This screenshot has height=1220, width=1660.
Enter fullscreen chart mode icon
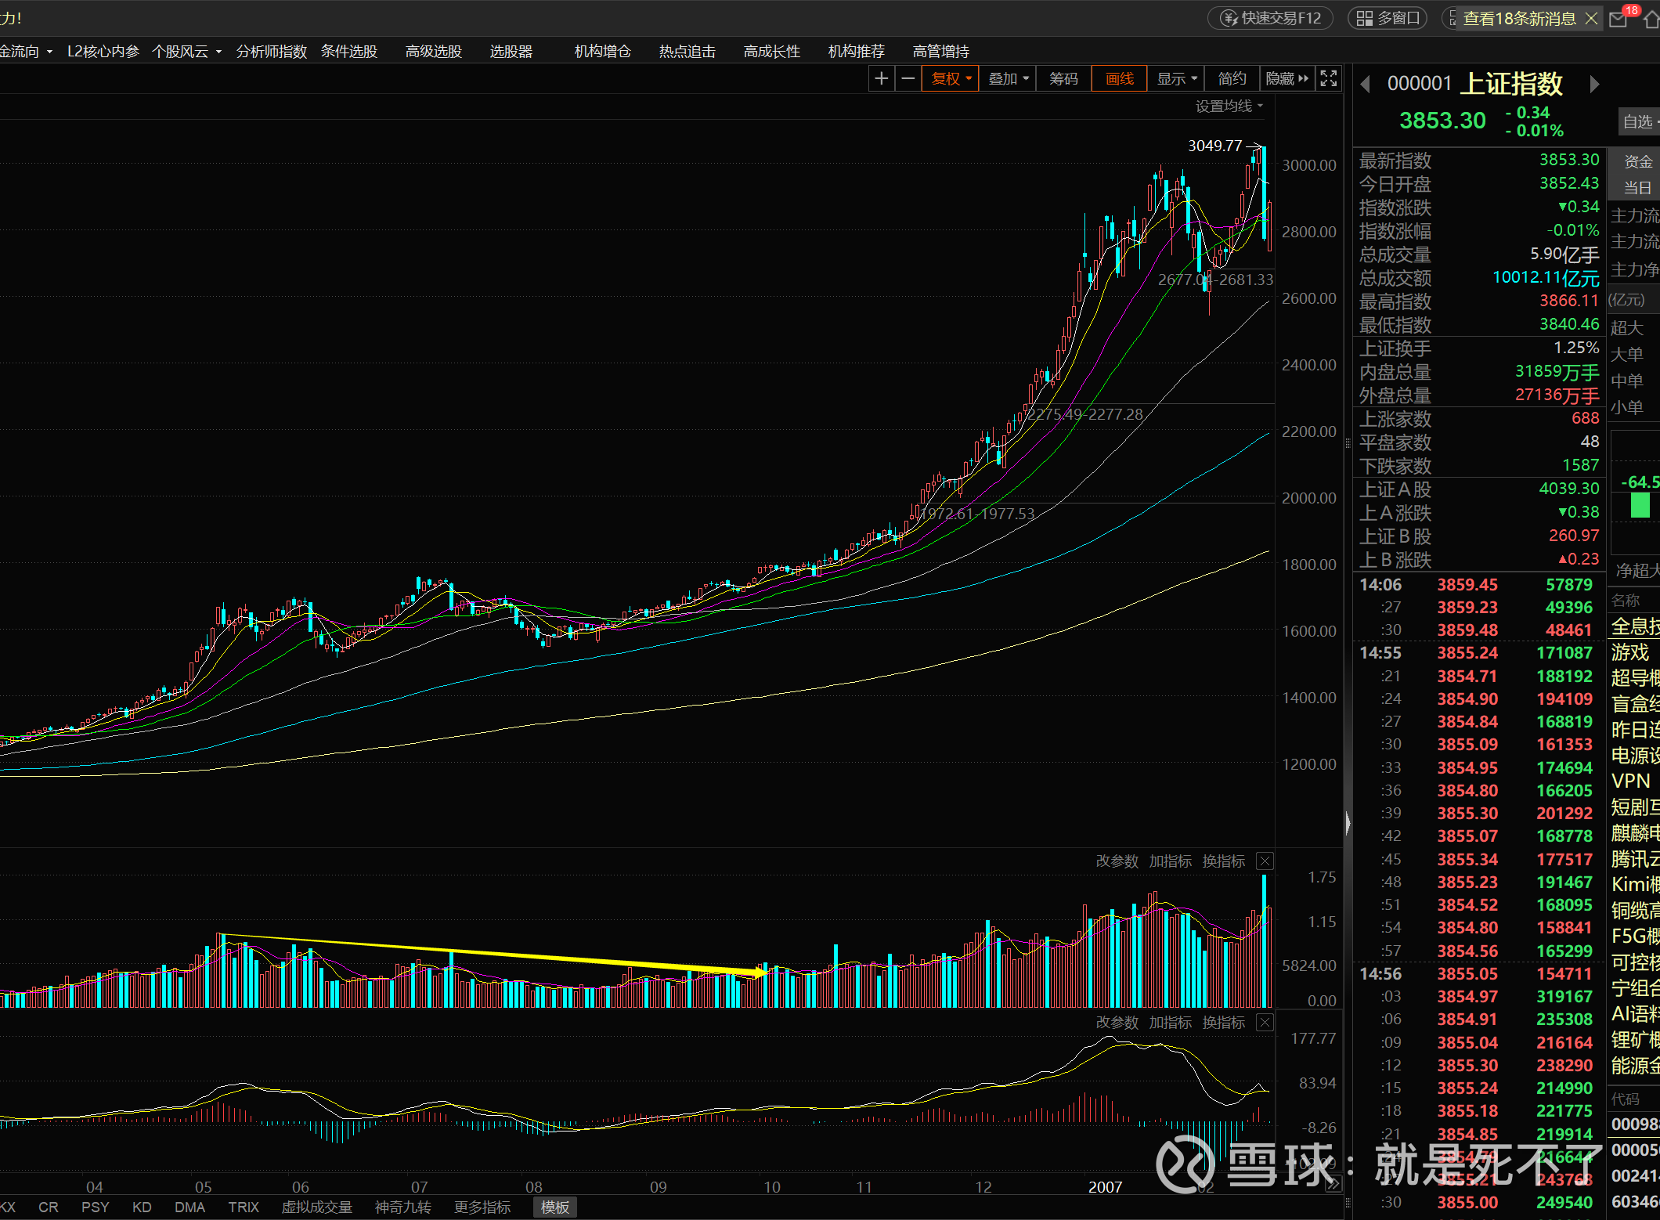[1329, 78]
